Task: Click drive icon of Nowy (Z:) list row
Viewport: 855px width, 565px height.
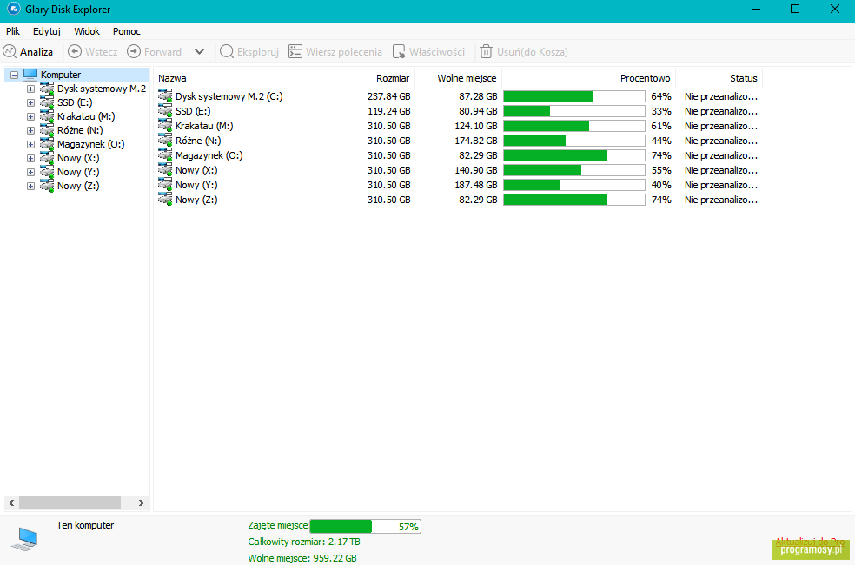Action: 165,199
